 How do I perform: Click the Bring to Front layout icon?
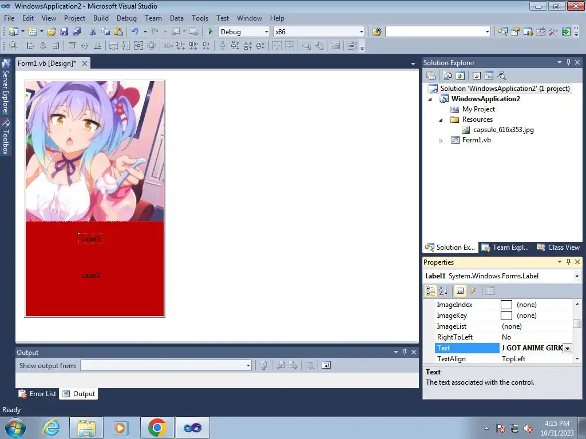pos(307,46)
